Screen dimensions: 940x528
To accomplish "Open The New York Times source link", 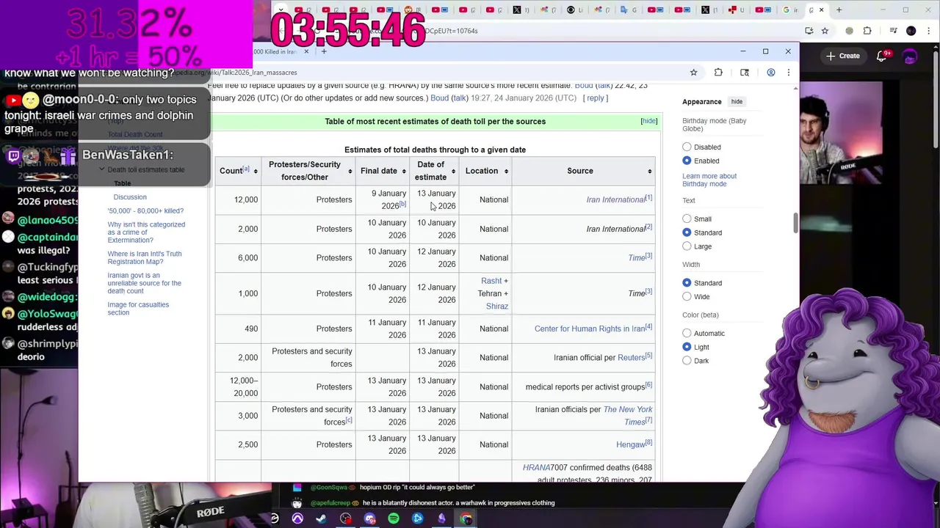I will 627,416.
